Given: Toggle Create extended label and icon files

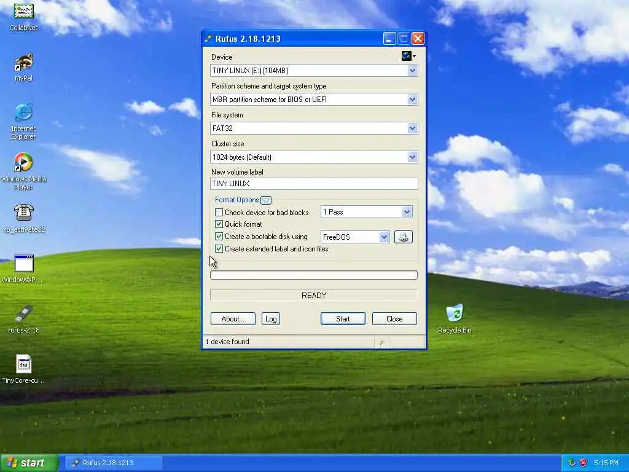Looking at the screenshot, I should pos(219,249).
